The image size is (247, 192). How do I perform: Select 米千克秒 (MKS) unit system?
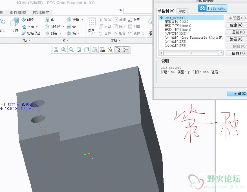[x=175, y=34]
